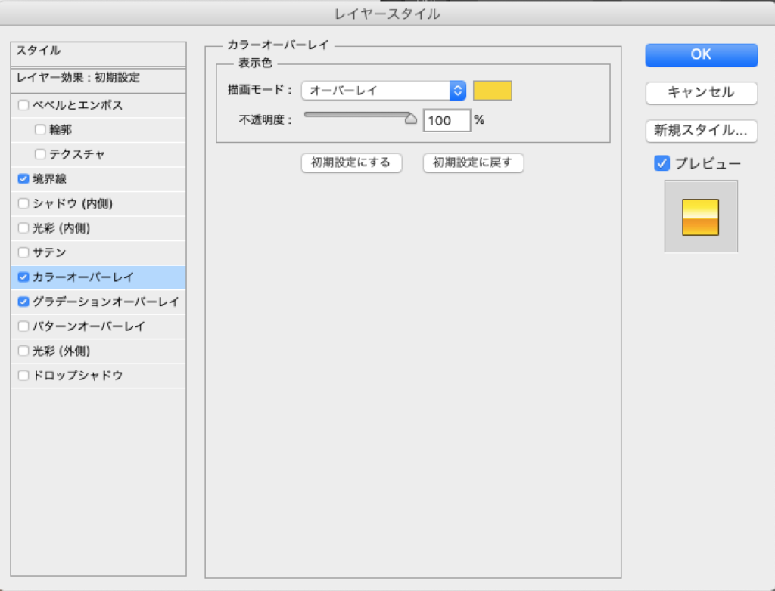Select レイヤー効果 : 初期設定 entry
This screenshot has width=775, height=591.
(x=98, y=78)
